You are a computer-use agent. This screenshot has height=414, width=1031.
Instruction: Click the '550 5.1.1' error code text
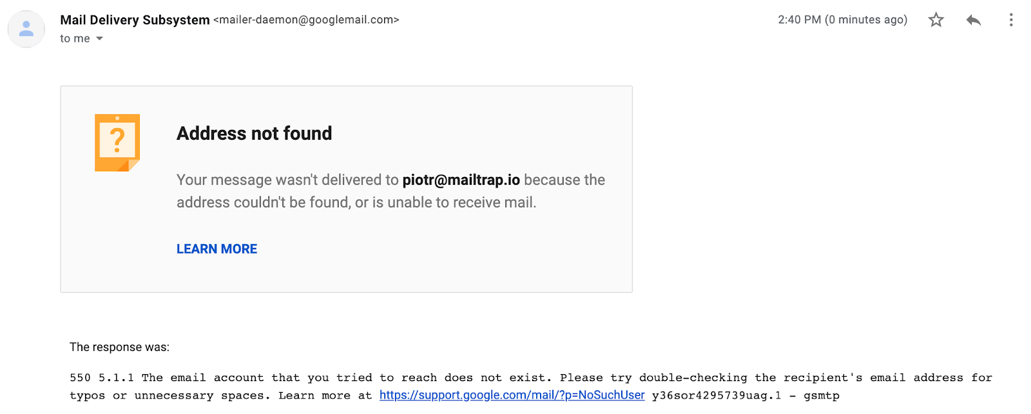coord(102,378)
